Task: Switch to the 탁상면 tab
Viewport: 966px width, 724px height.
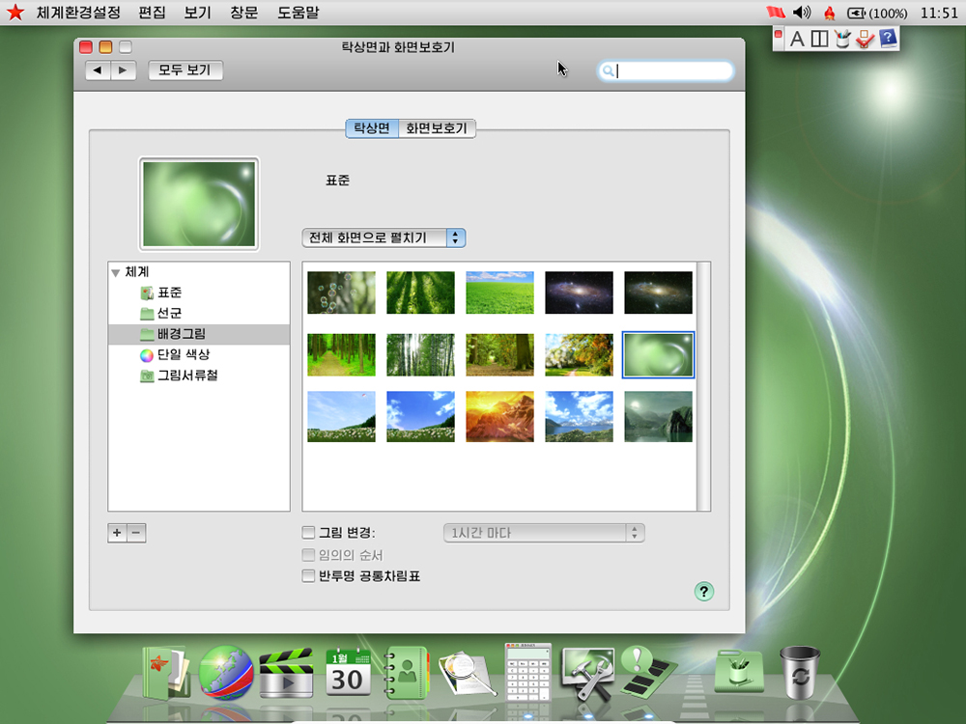Action: tap(372, 128)
